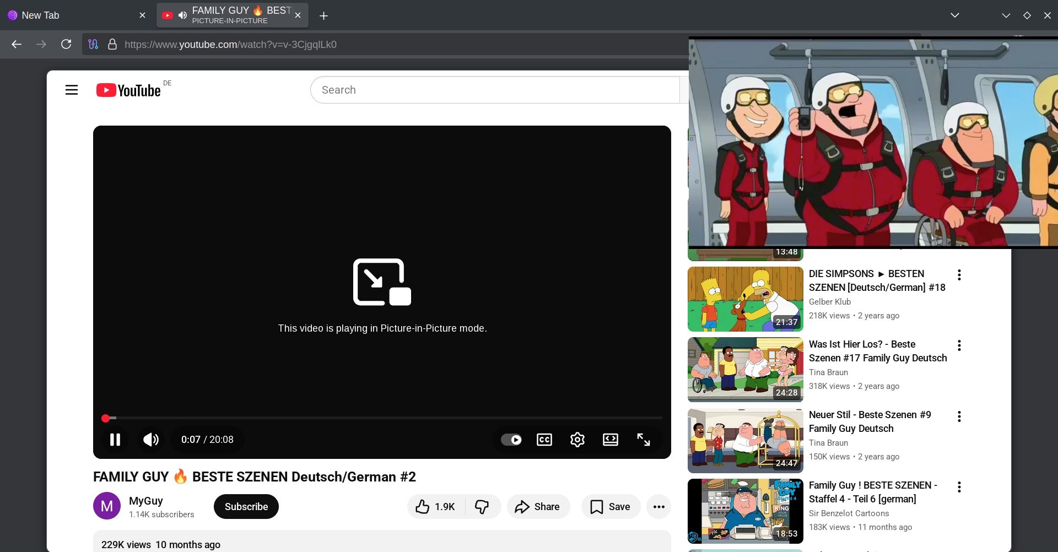This screenshot has width=1058, height=552.
Task: Click the video progress bar
Action: (386, 418)
